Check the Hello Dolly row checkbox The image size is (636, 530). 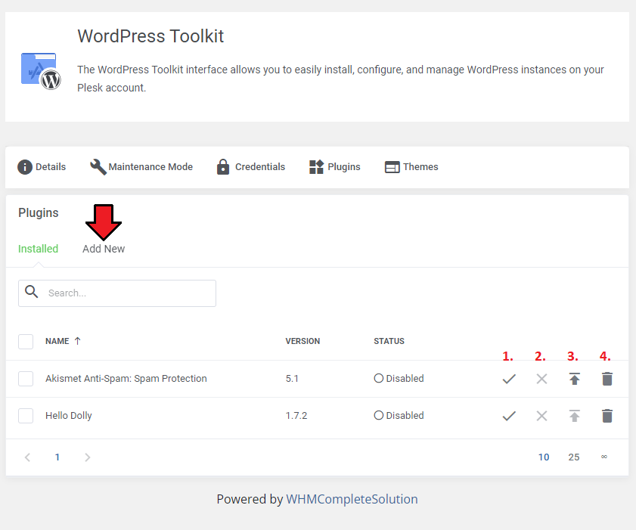[26, 416]
